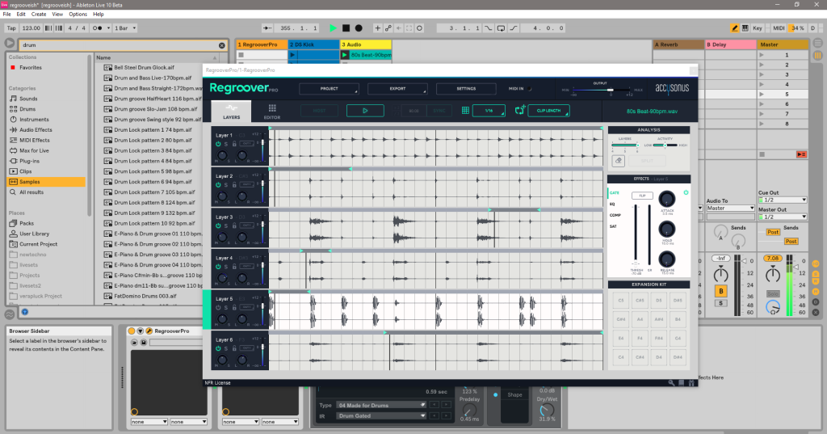
Task: Click the Layer 3 lock icon
Action: [x=234, y=226]
